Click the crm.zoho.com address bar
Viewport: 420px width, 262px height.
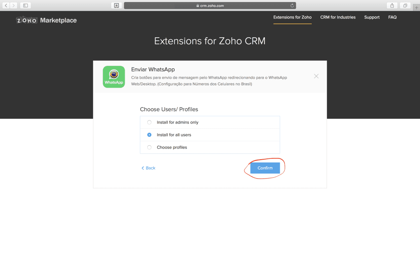tap(210, 6)
